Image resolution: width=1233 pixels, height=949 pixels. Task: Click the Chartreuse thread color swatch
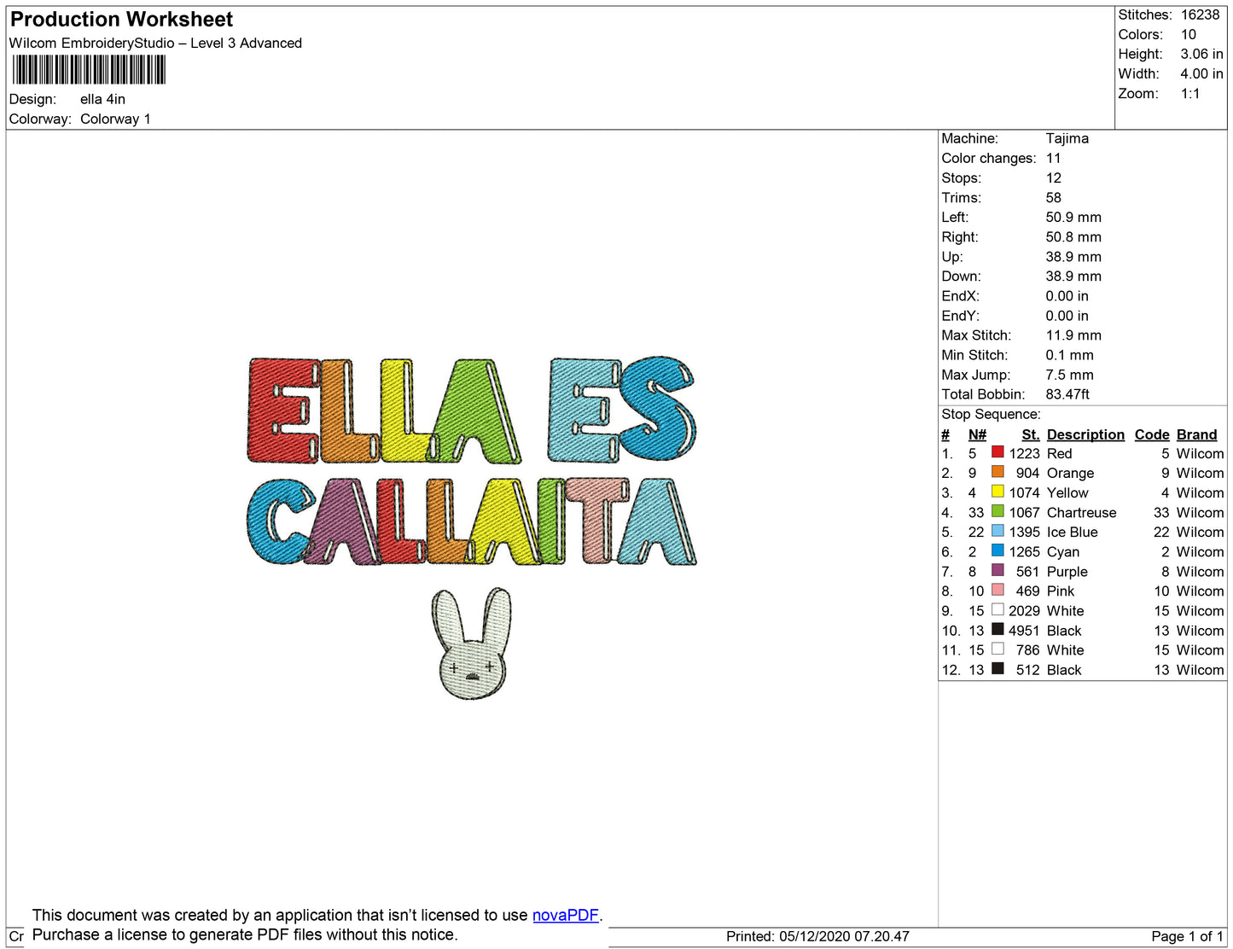coord(997,511)
